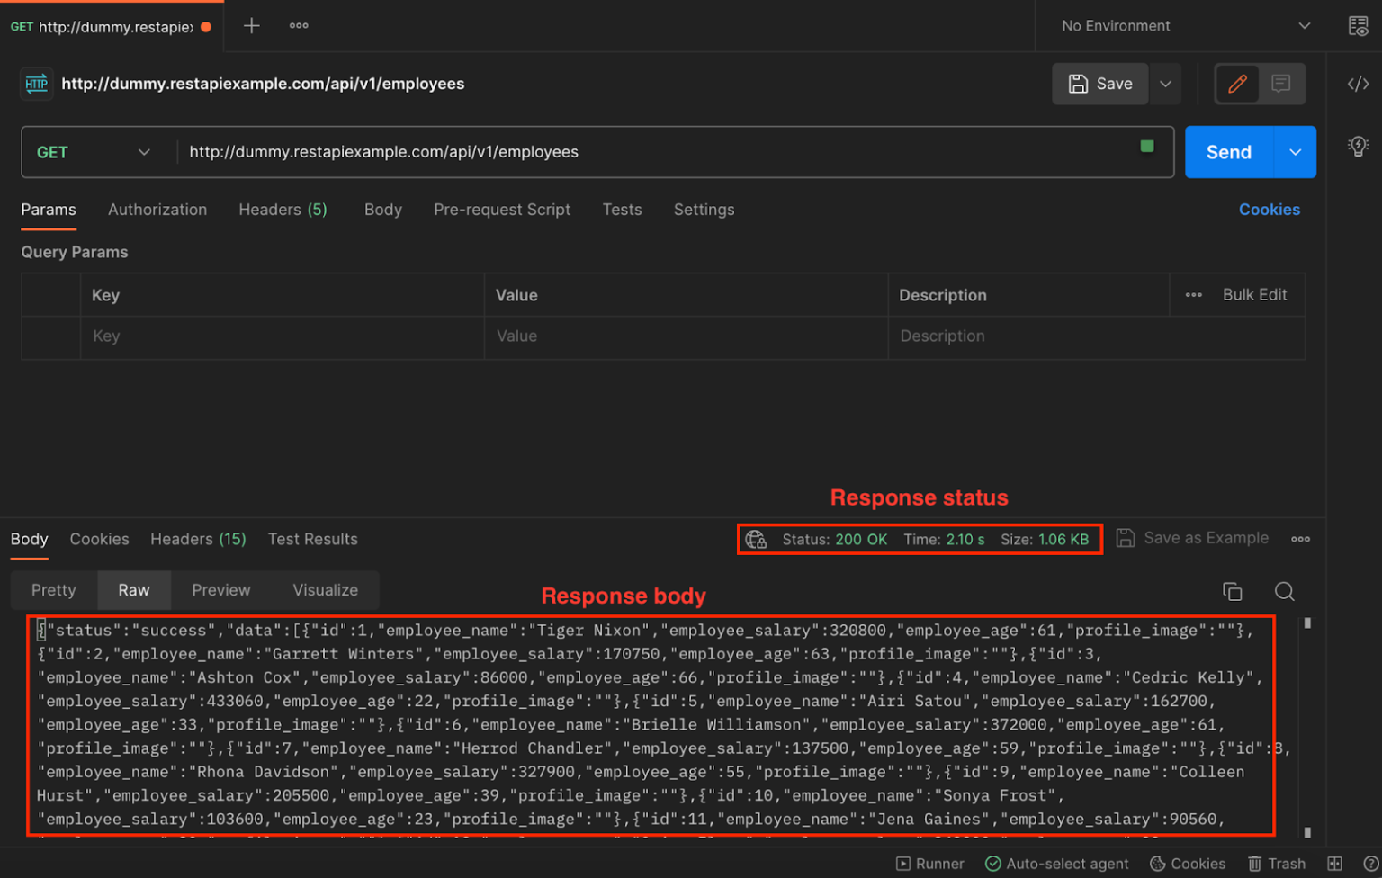Open the Runner from the status bar
The height and width of the screenshot is (878, 1382).
click(930, 864)
